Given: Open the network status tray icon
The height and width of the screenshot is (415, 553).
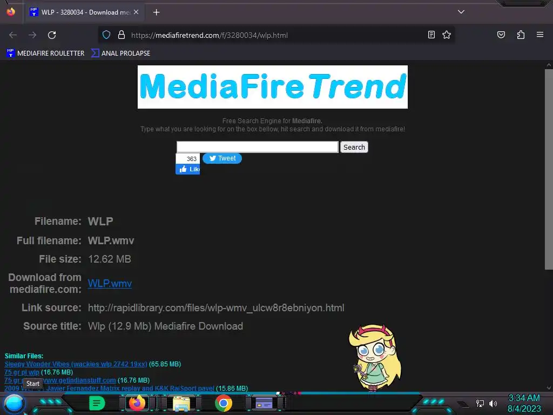Looking at the screenshot, I should (x=480, y=403).
